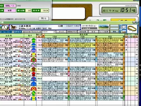Click the 3走前 column header

pyautogui.click(x=55, y=37)
